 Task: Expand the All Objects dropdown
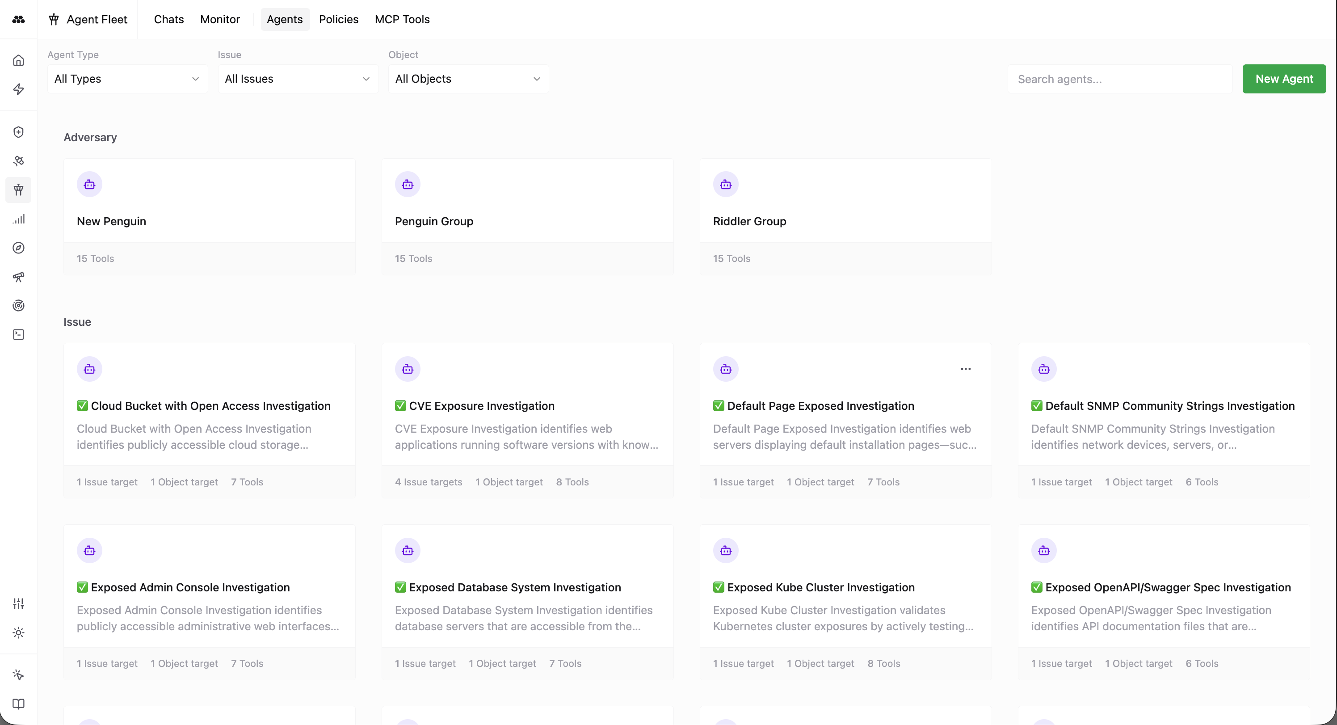click(x=468, y=79)
